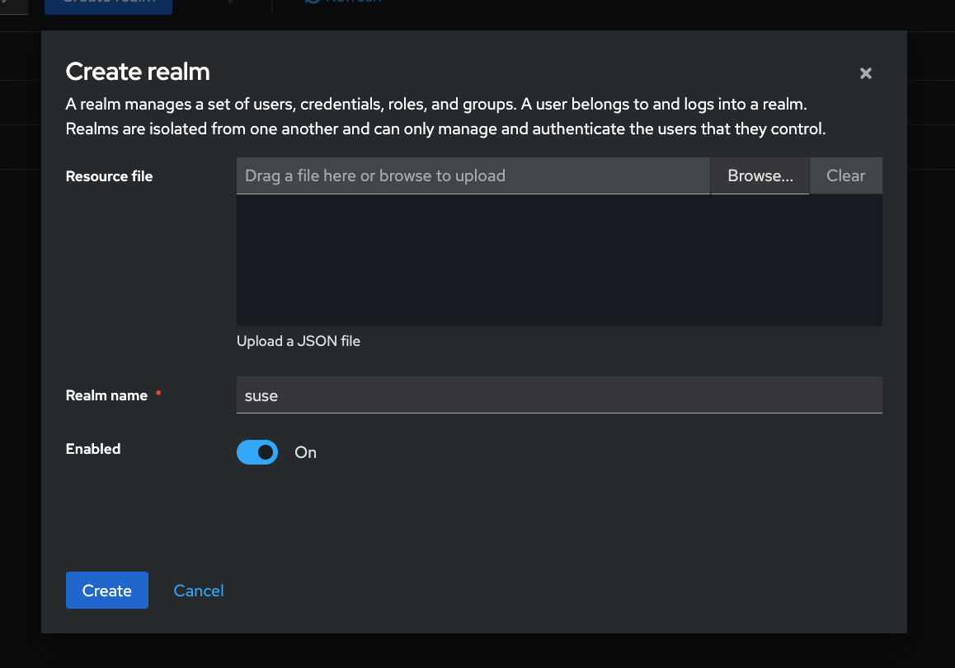Click inside the empty JSON editor area
955x668 pixels.
coord(559,260)
